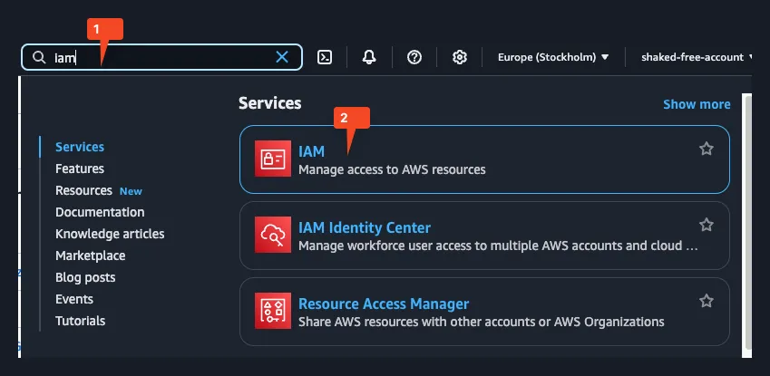Open the CloudShell terminal icon
The height and width of the screenshot is (376, 770).
(x=325, y=57)
